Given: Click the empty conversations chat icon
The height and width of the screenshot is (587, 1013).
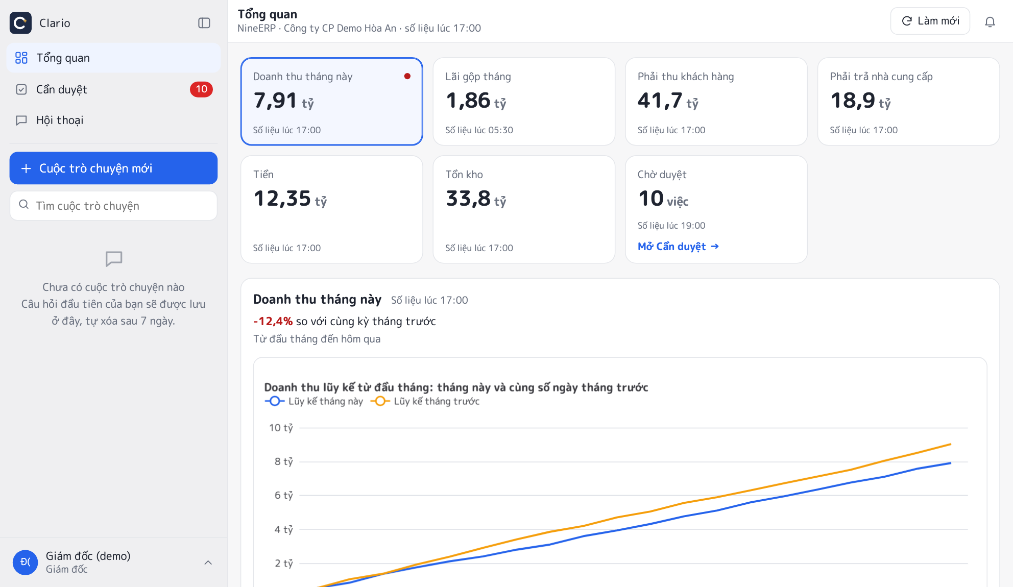Looking at the screenshot, I should 114,259.
